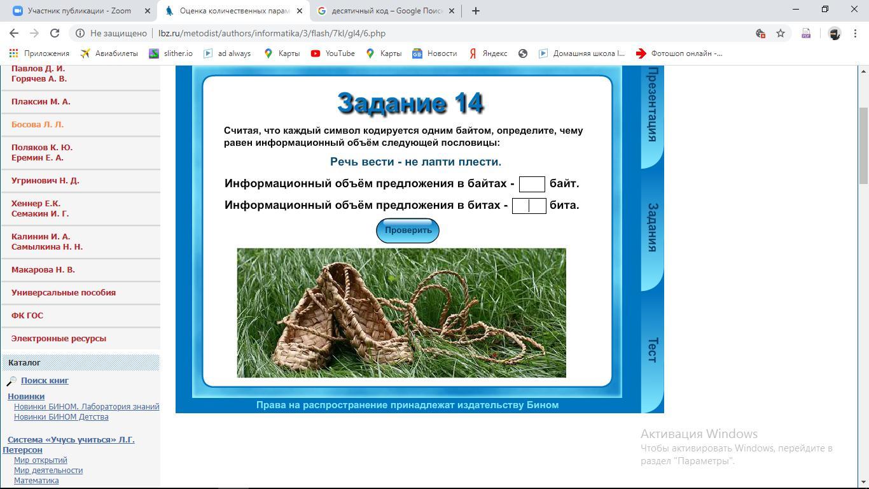Click the proverb text 'Речь вести - не лапти плести.'
The image size is (869, 489).
click(416, 162)
